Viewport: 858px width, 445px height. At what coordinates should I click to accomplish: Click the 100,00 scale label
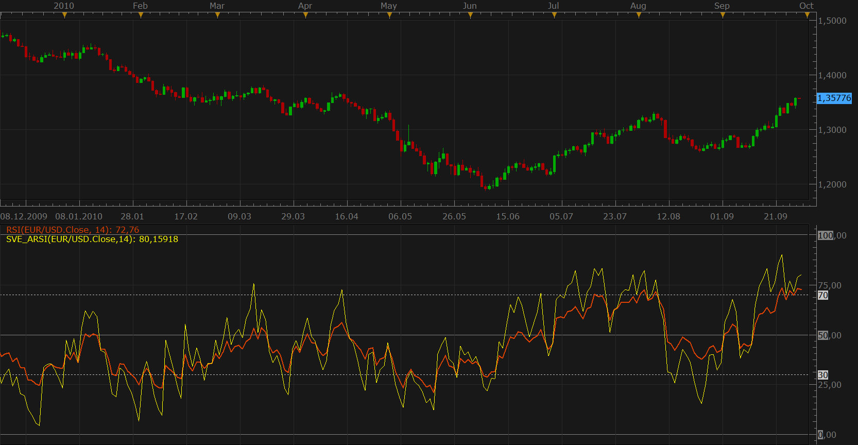[x=832, y=235]
